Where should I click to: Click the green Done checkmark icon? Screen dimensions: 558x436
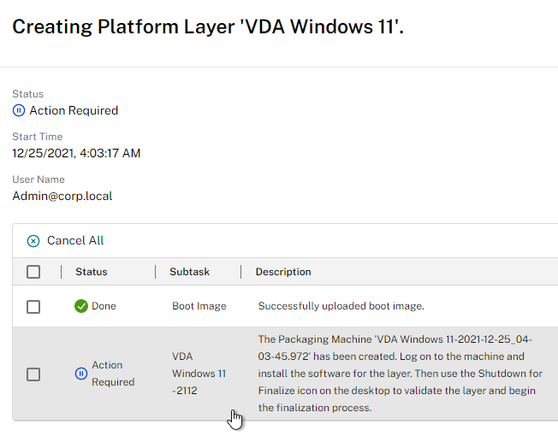pos(81,306)
